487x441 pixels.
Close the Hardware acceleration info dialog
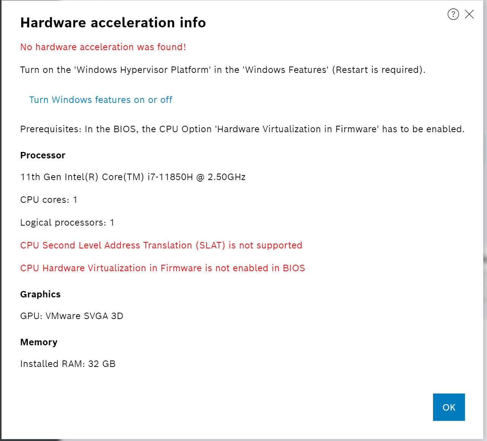470,14
